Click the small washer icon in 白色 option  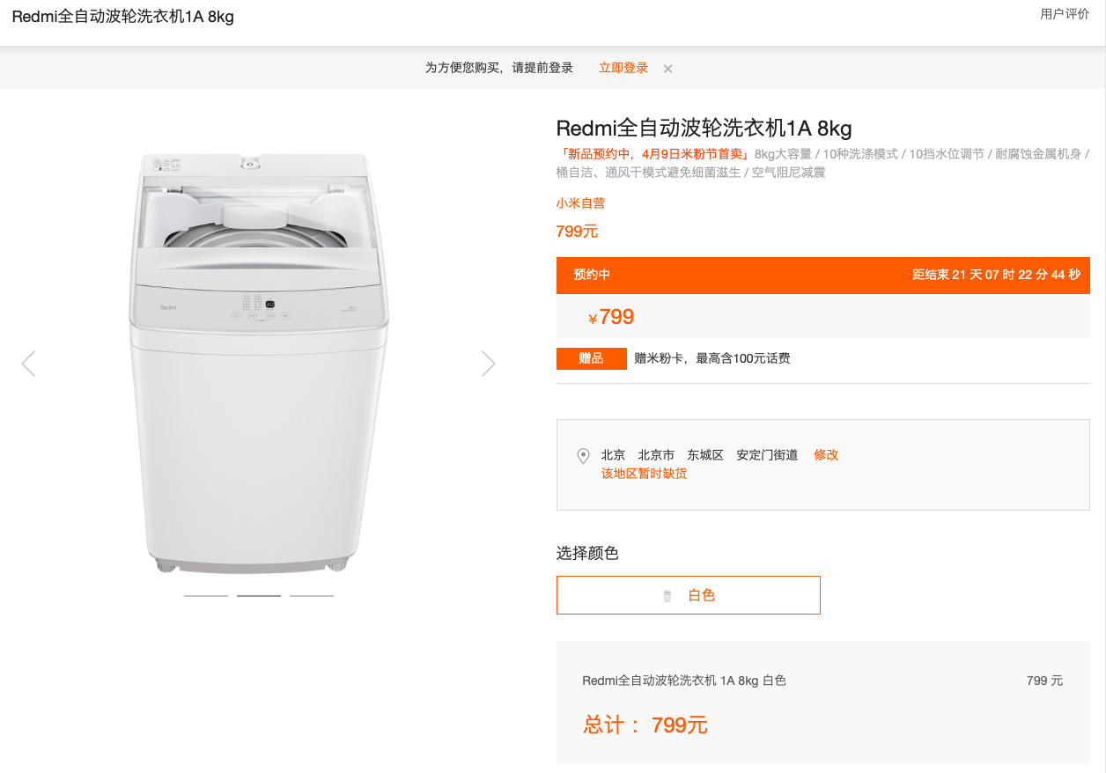pos(667,596)
